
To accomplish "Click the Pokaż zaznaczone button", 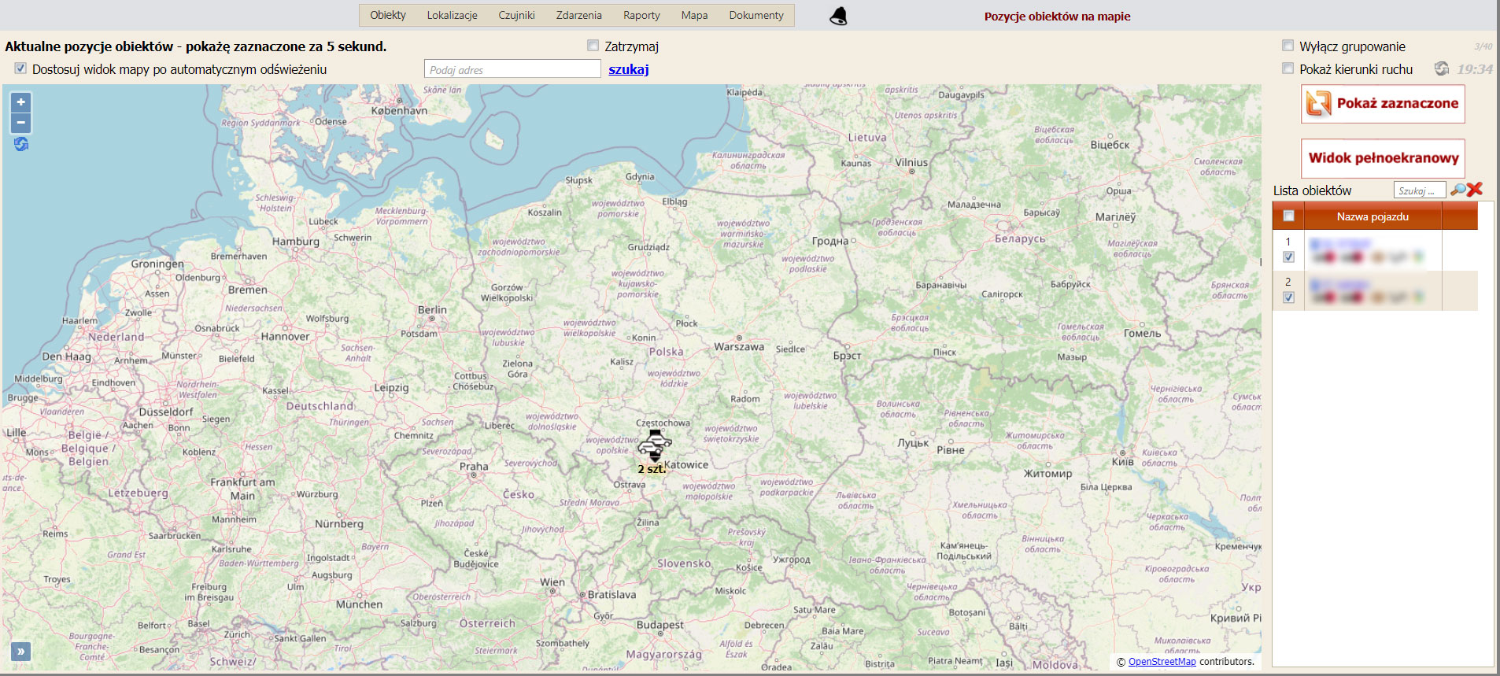I will tap(1383, 104).
